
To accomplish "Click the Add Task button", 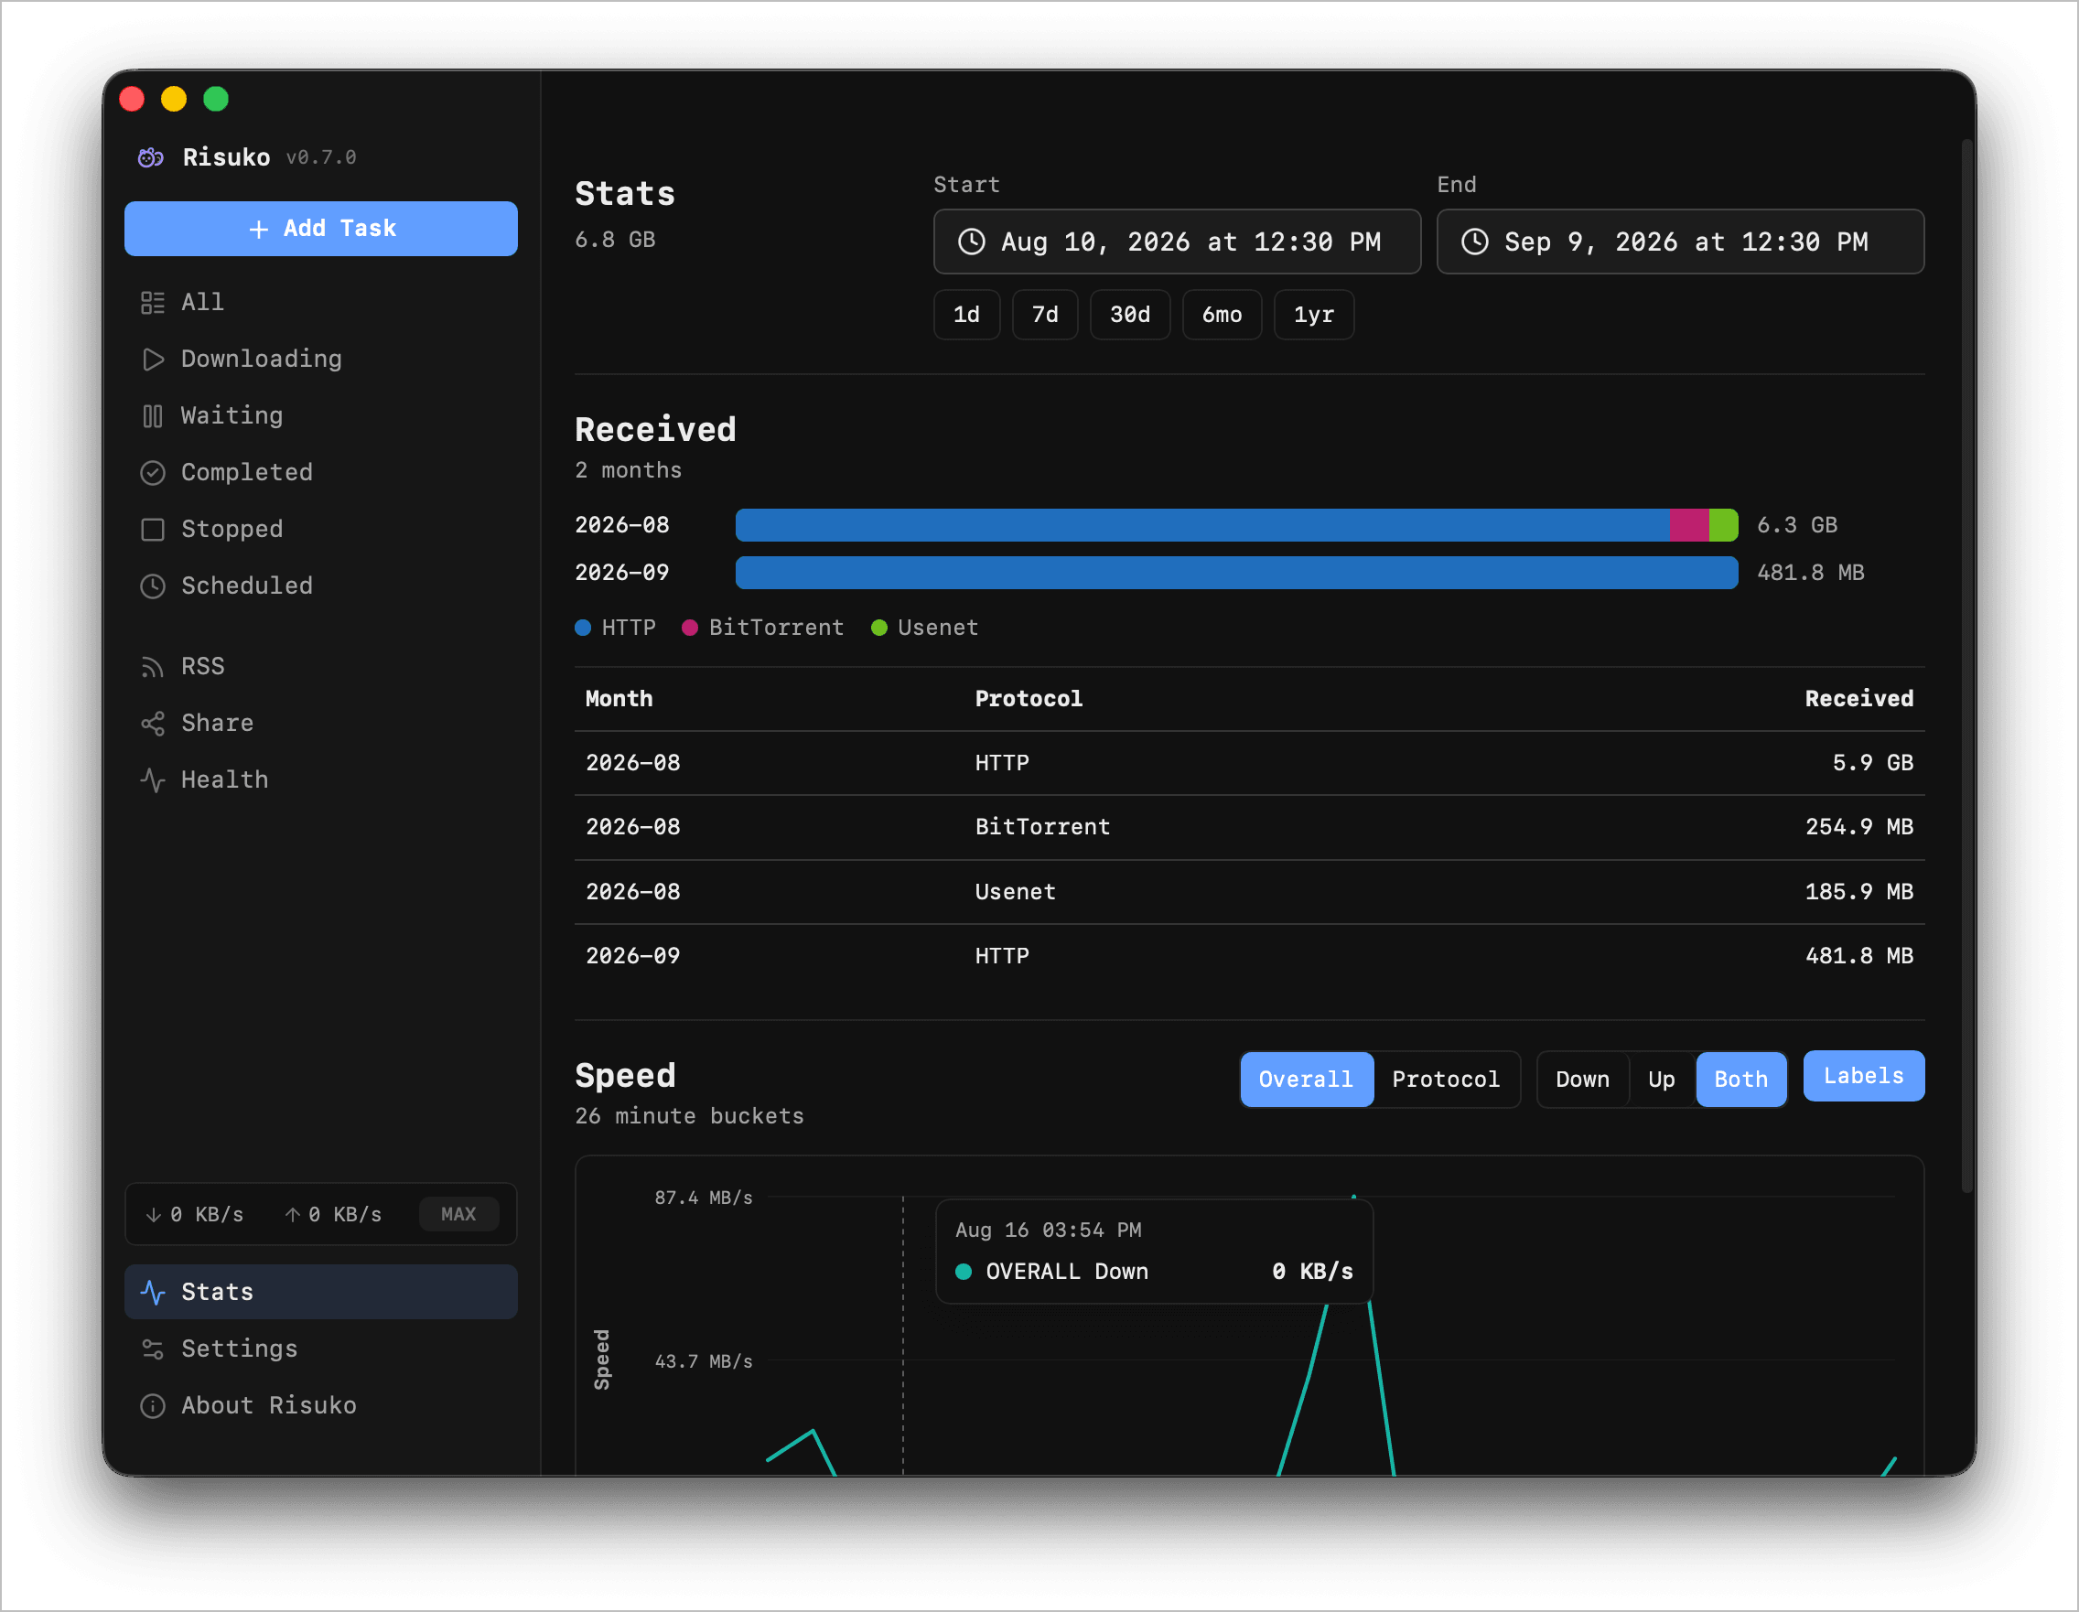I will tap(321, 229).
